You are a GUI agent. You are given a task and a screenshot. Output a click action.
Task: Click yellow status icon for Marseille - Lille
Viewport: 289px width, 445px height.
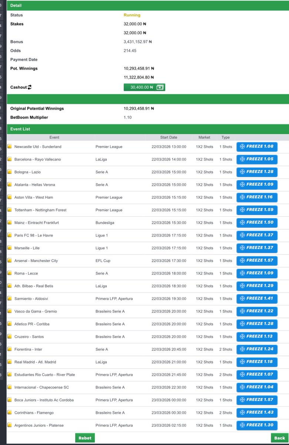tap(10, 248)
